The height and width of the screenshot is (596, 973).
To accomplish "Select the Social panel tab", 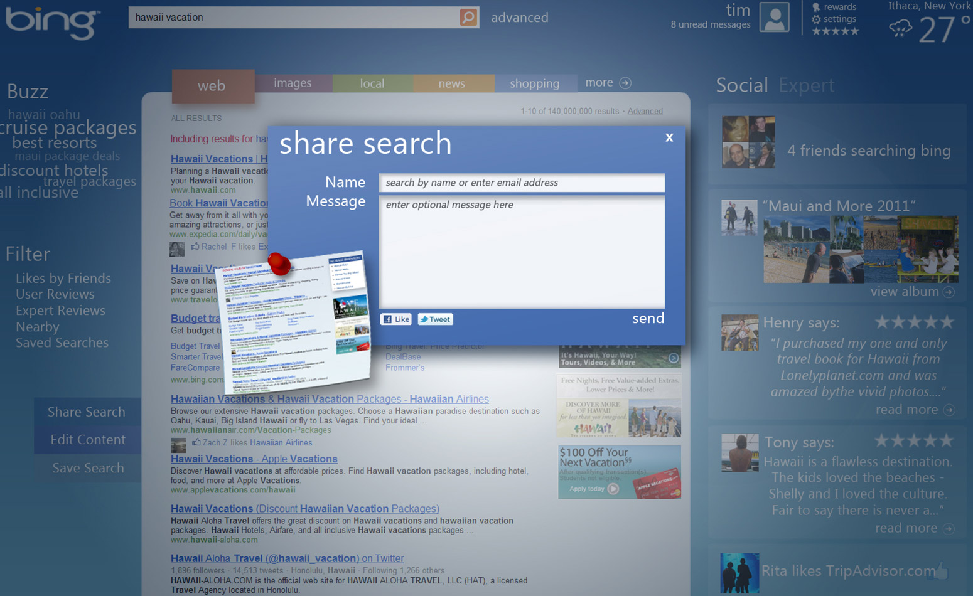I will pyautogui.click(x=742, y=85).
